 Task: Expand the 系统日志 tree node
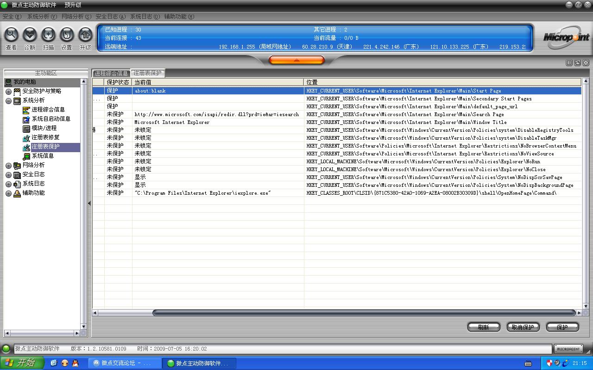click(x=8, y=184)
